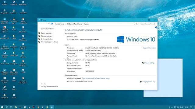
Task: Select the Driver Talent desktop icon
Action: tap(5, 62)
